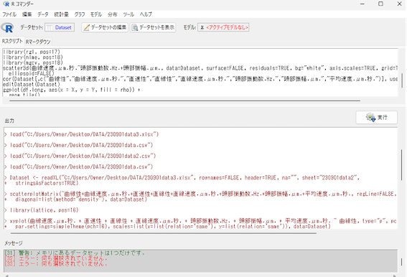Click the gear icon on 実行 button

(370, 118)
